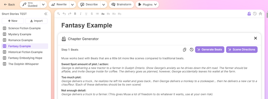The image size is (268, 99).
Task: Open beats history clock icon beside Generate Beats
Action: coord(192,50)
